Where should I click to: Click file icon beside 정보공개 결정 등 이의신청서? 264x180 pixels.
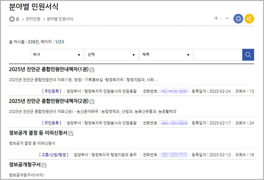pos(71,133)
